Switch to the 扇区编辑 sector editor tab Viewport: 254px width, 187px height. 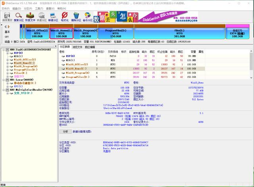pos(90,47)
